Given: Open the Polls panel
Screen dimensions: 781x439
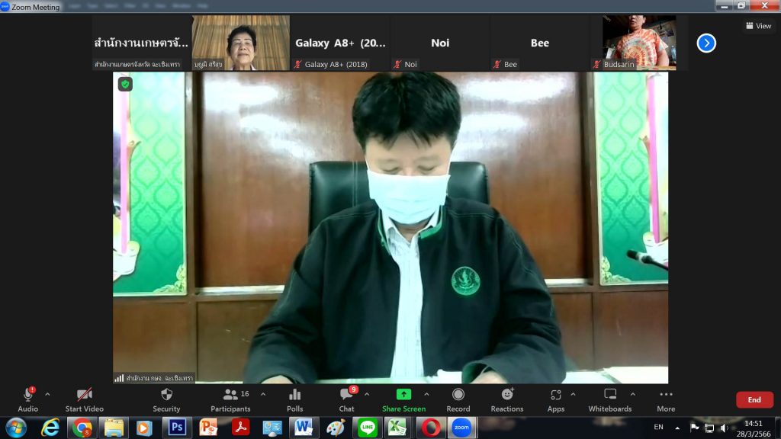Looking at the screenshot, I should click(294, 399).
